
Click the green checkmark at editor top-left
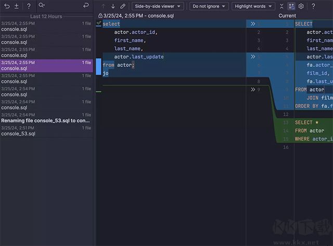(99, 22)
